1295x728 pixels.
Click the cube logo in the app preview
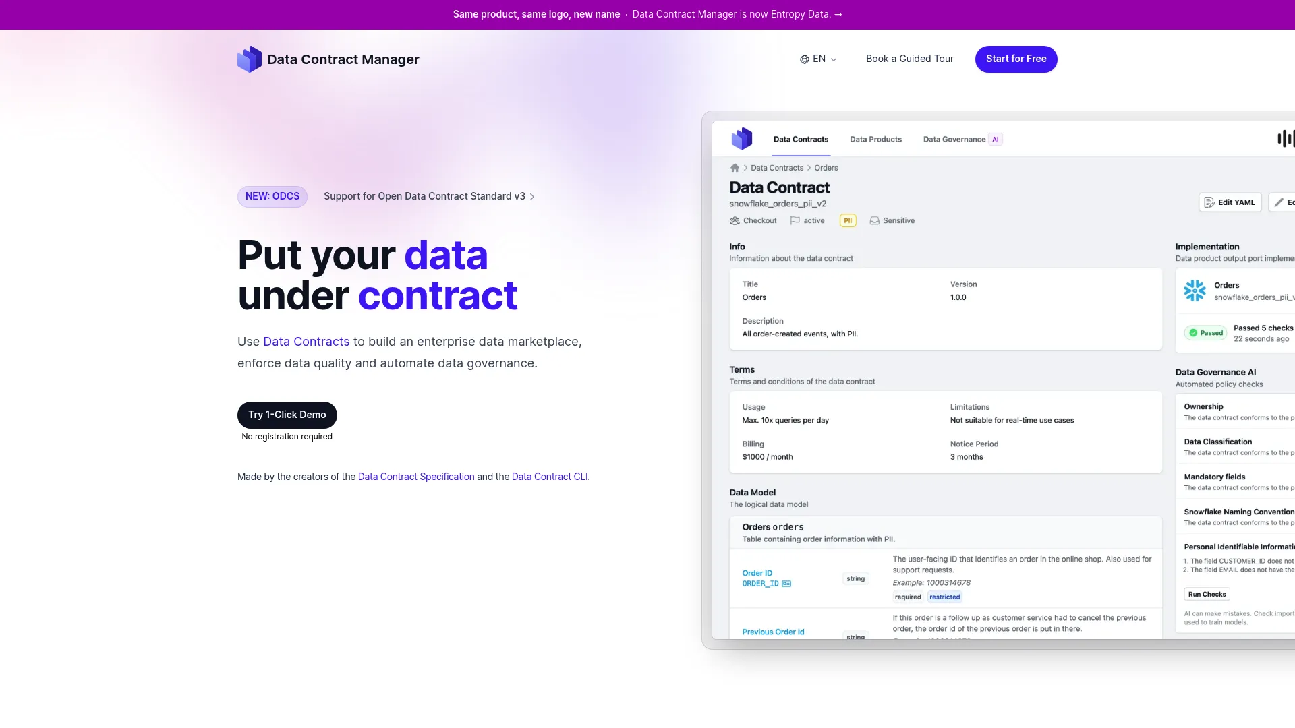click(741, 139)
